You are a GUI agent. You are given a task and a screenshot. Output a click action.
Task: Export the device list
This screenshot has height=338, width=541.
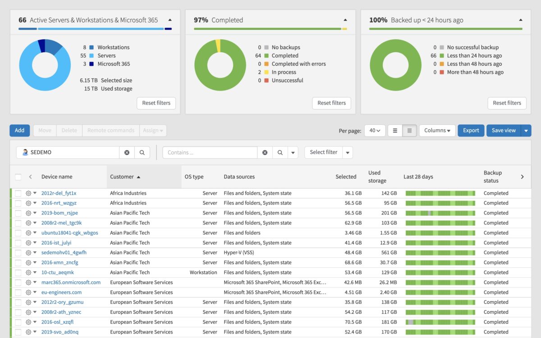(x=471, y=130)
